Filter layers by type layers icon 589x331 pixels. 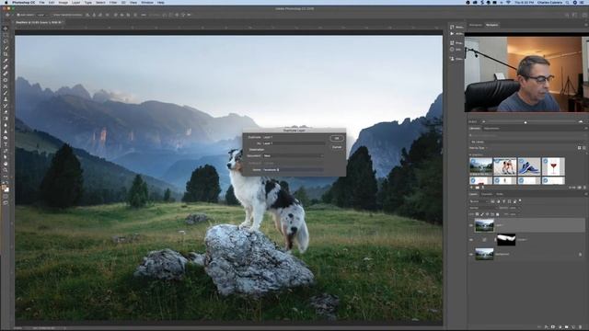[x=503, y=201]
